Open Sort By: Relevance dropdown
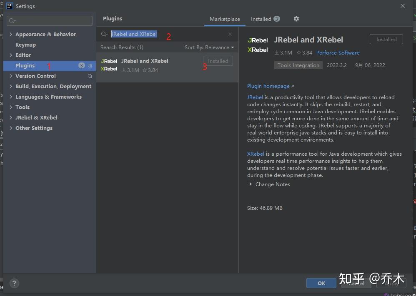Viewport: 416px width, 296px height. pyautogui.click(x=209, y=47)
